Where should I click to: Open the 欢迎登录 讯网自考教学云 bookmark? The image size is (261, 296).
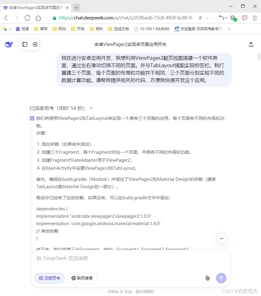[x=198, y=29]
